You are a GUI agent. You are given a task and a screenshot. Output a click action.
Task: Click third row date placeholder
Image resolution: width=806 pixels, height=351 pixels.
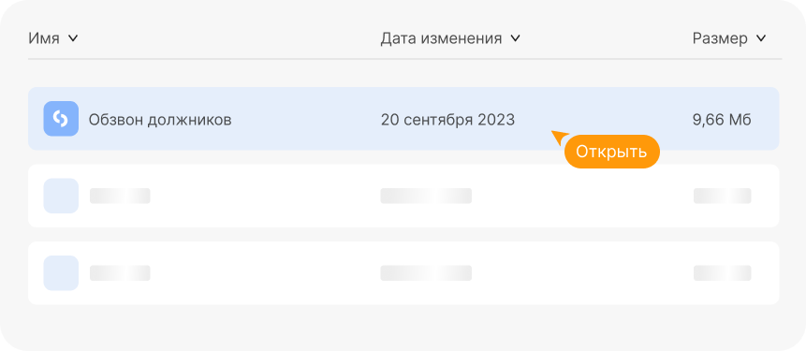426,273
